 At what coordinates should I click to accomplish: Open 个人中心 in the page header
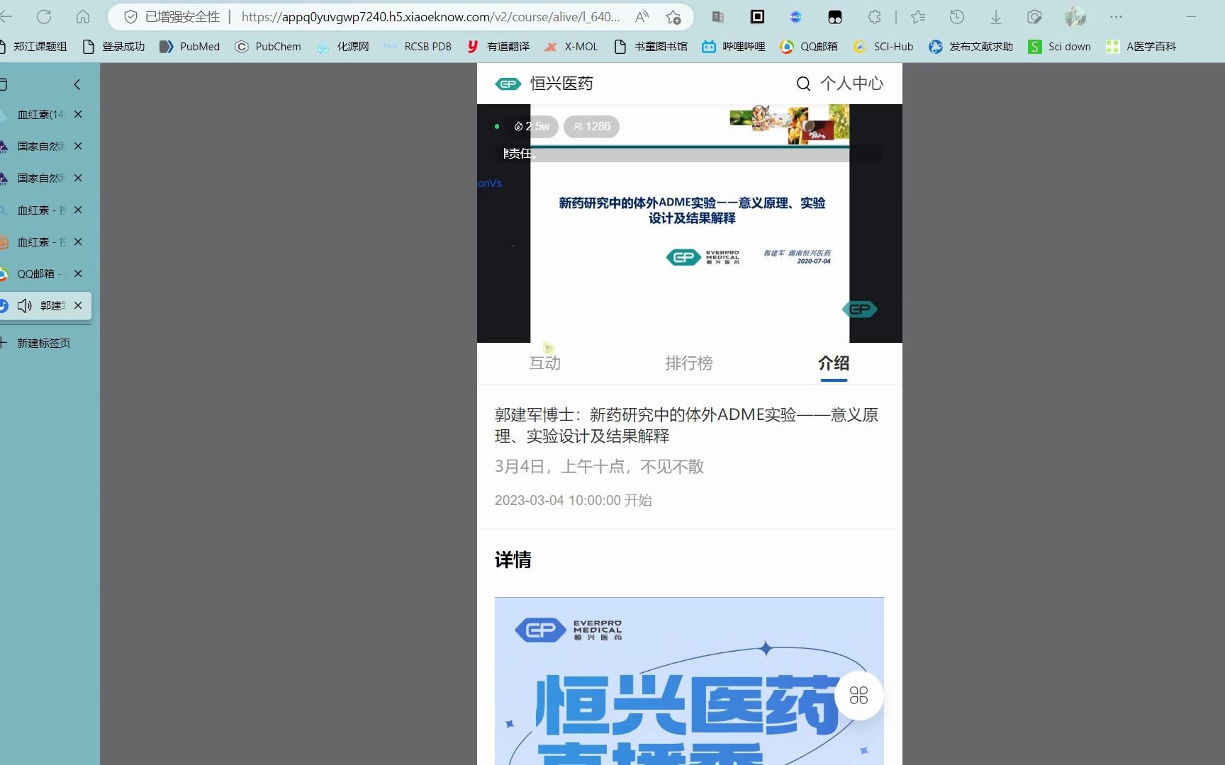851,83
